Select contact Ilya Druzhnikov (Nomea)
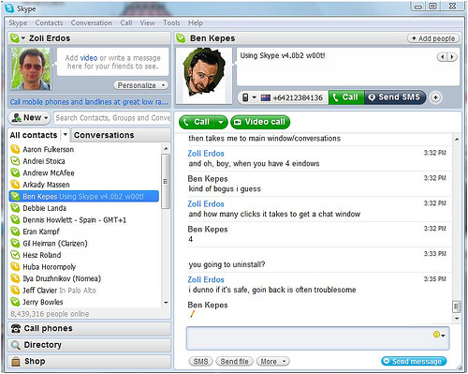 click(x=85, y=278)
